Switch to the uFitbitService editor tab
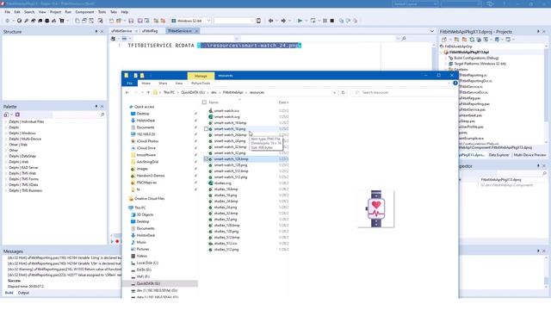Image resolution: width=551 pixels, height=310 pixels. point(121,31)
